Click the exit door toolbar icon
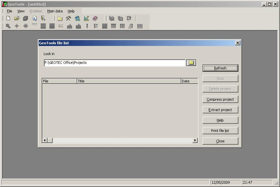The height and width of the screenshot is (187, 280). point(43,18)
